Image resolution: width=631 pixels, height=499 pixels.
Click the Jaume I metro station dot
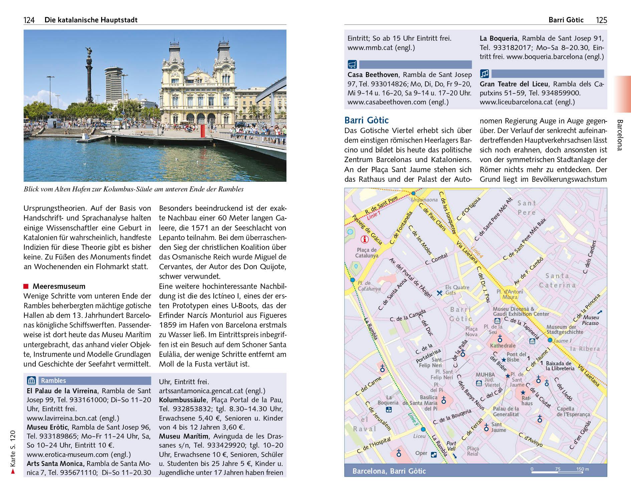click(550, 340)
